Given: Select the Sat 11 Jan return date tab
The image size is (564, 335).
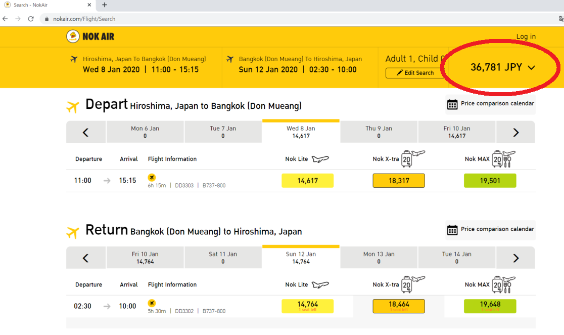Looking at the screenshot, I should (223, 258).
